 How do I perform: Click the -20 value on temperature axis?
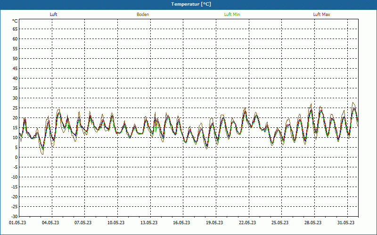15,196
